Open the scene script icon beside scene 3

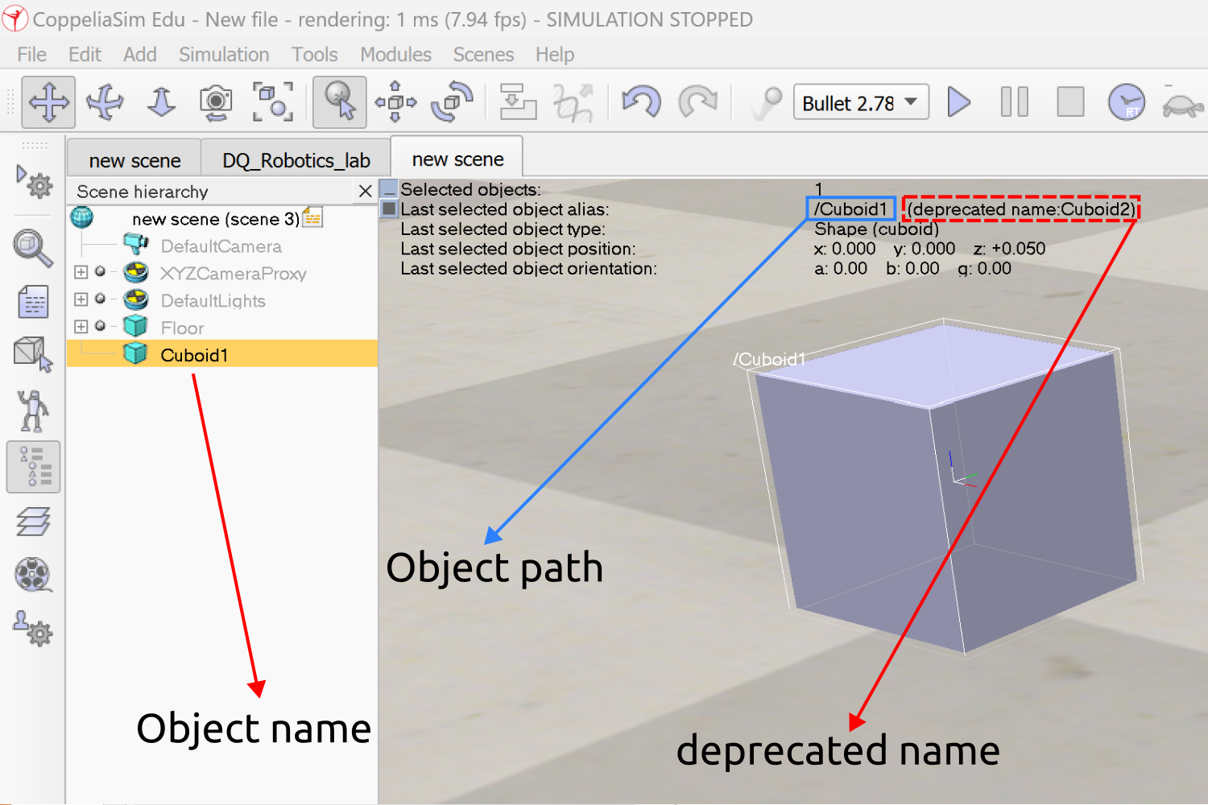tap(312, 217)
